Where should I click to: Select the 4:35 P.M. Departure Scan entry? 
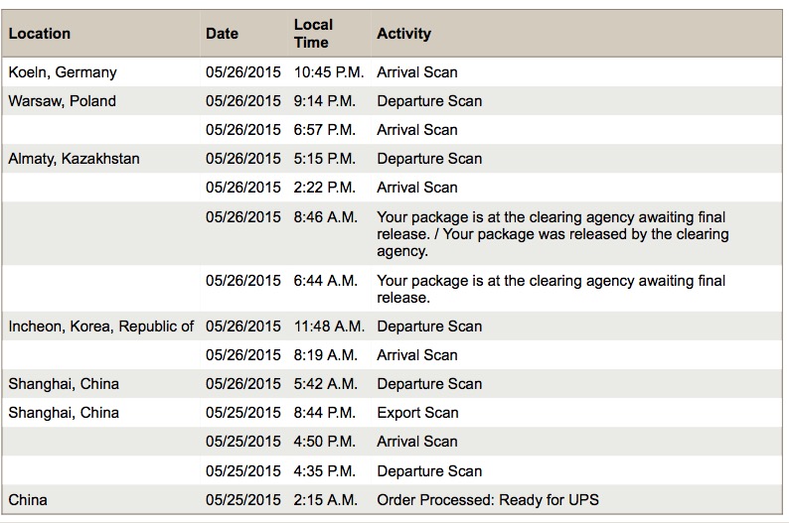[x=392, y=470]
